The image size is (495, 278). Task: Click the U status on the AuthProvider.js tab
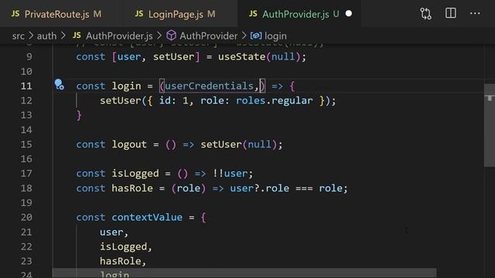(x=336, y=14)
